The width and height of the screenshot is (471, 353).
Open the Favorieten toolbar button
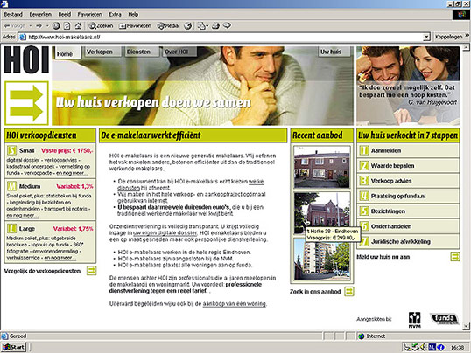coord(135,26)
